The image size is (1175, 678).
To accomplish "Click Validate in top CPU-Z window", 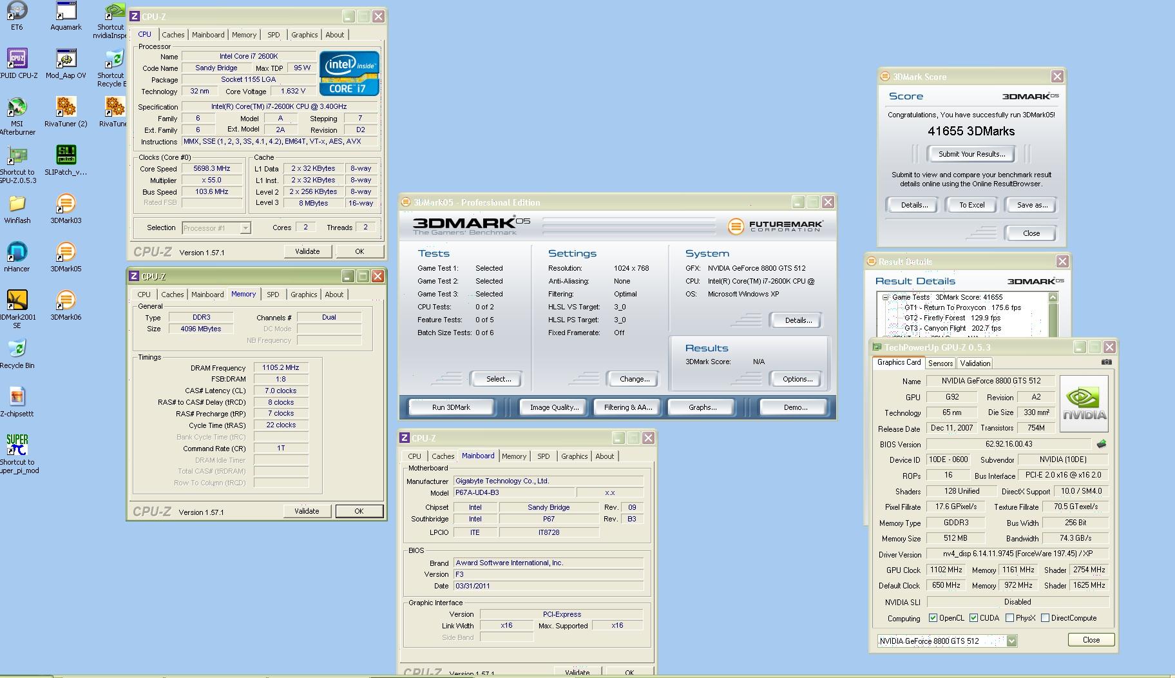I will tap(307, 251).
